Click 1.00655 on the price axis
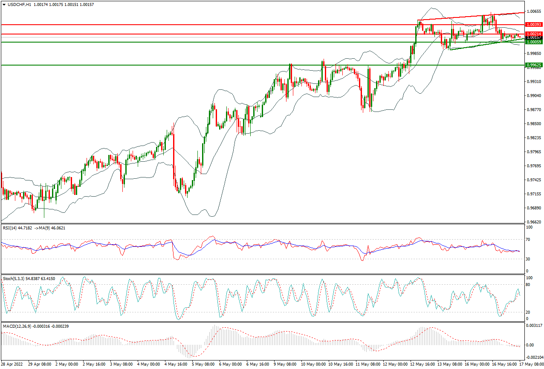The width and height of the screenshot is (544, 369). coord(534,11)
